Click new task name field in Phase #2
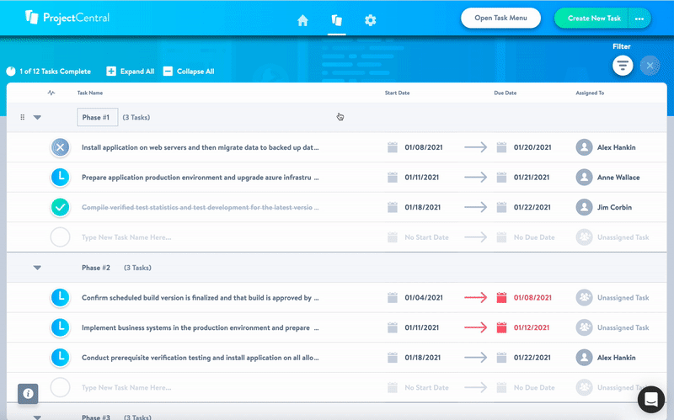 (126, 387)
